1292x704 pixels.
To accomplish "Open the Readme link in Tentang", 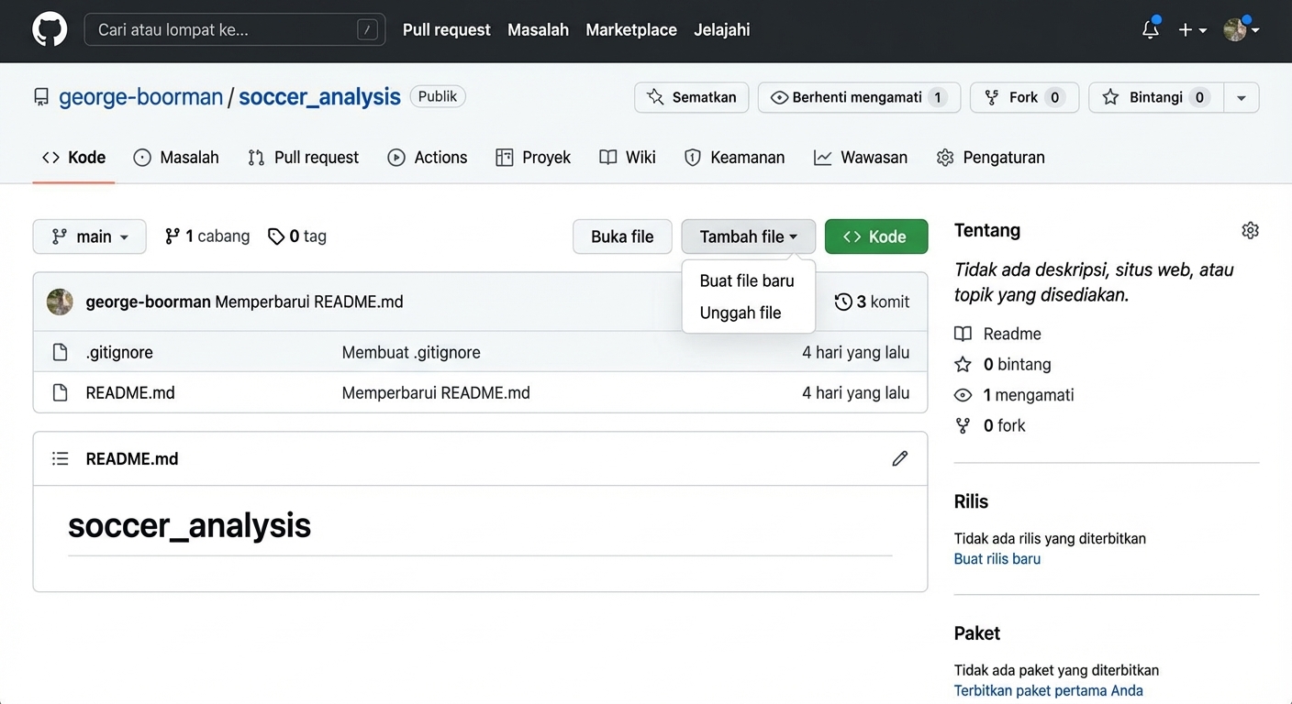I will coord(1012,334).
